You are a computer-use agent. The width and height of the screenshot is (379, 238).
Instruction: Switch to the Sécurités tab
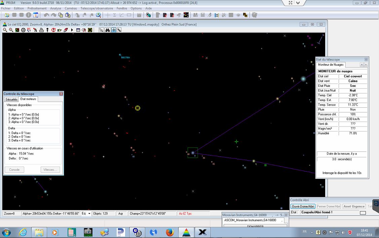(x=11, y=99)
